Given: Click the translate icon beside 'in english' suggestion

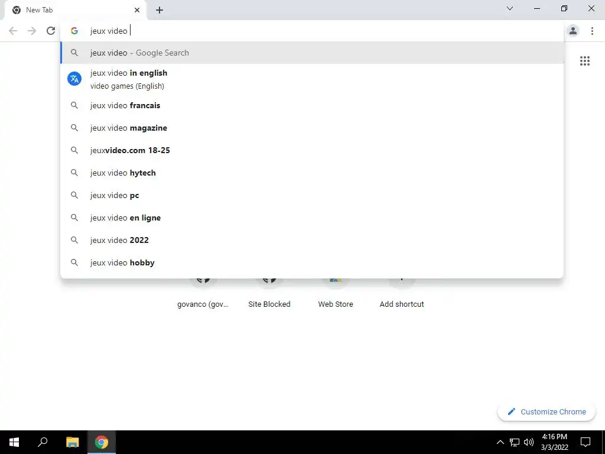Looking at the screenshot, I should 74,79.
